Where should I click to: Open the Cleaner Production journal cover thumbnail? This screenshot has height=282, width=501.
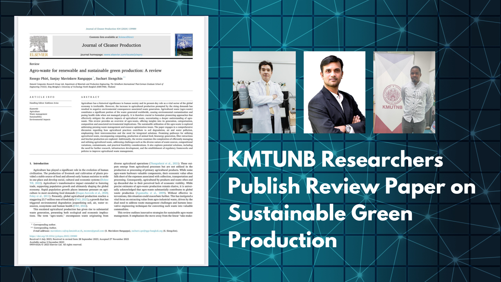tap(184, 45)
